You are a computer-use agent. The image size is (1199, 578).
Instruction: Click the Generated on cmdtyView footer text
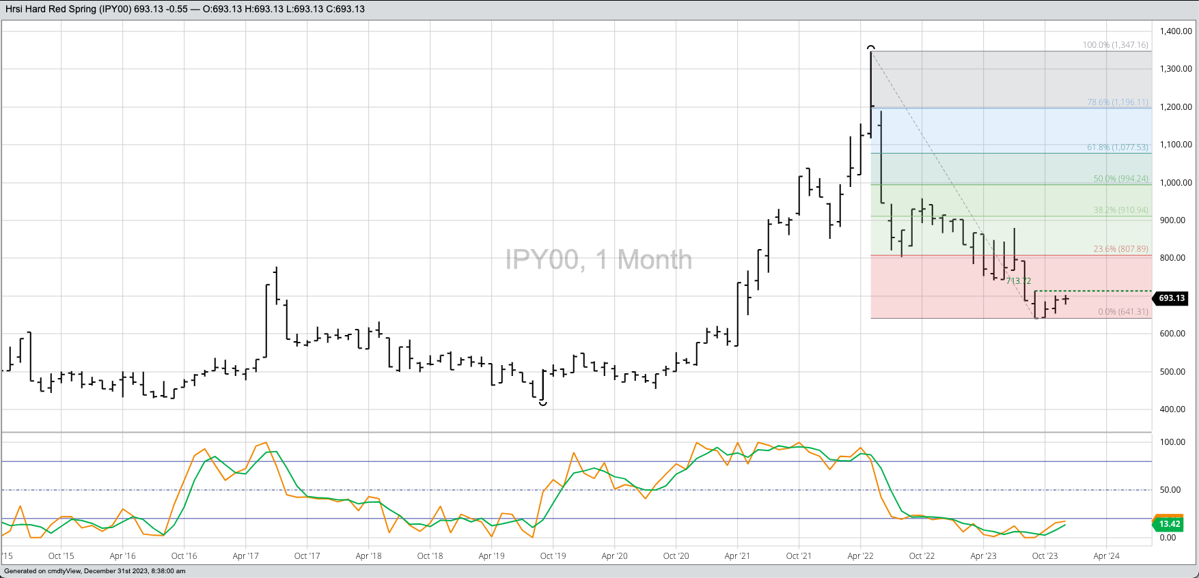point(95,571)
